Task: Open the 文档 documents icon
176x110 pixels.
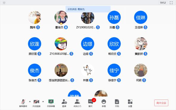Action: (x=117, y=103)
